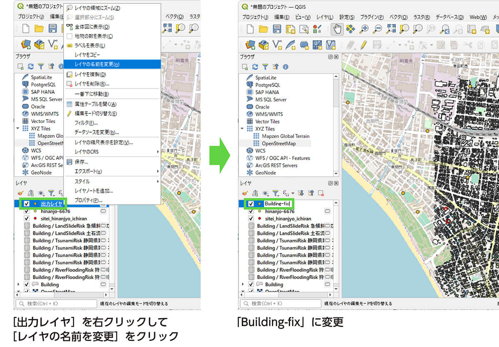499x347 pixels.
Task: Click the New SpatiaLite Layer feather icon
Action: point(291,44)
